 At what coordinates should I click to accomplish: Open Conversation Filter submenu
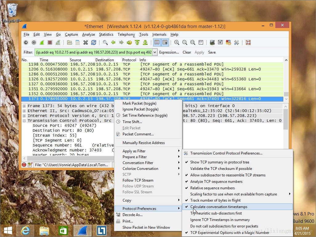pyautogui.click(x=148, y=163)
